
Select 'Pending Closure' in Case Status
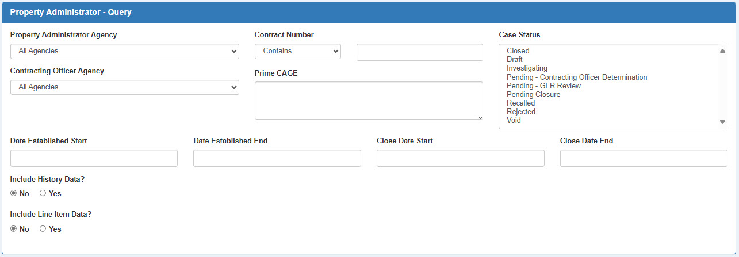point(533,94)
